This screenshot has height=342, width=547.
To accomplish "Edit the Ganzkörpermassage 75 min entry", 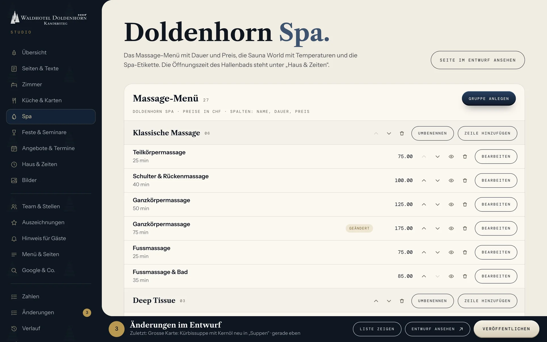I will (x=496, y=228).
